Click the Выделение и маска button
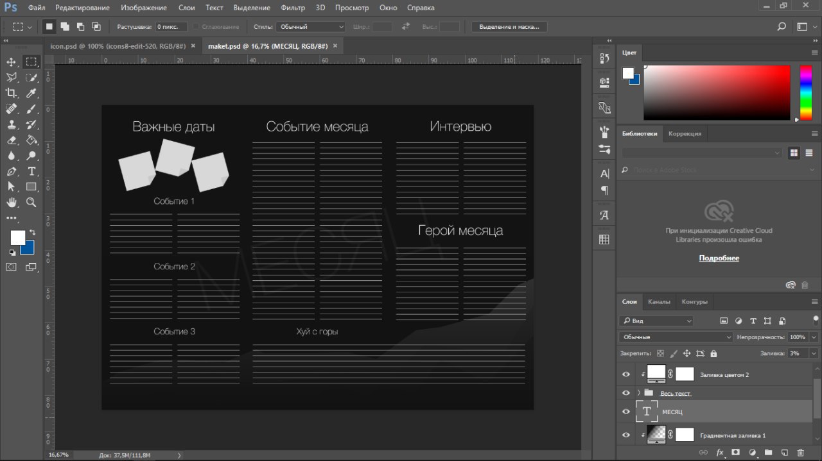The height and width of the screenshot is (461, 822). click(509, 27)
